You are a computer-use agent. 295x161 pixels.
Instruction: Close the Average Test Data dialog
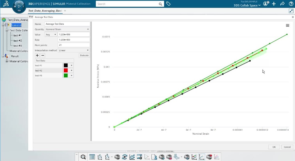[x=293, y=17]
